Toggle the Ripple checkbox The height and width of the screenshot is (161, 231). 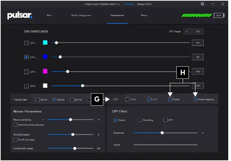170,99
